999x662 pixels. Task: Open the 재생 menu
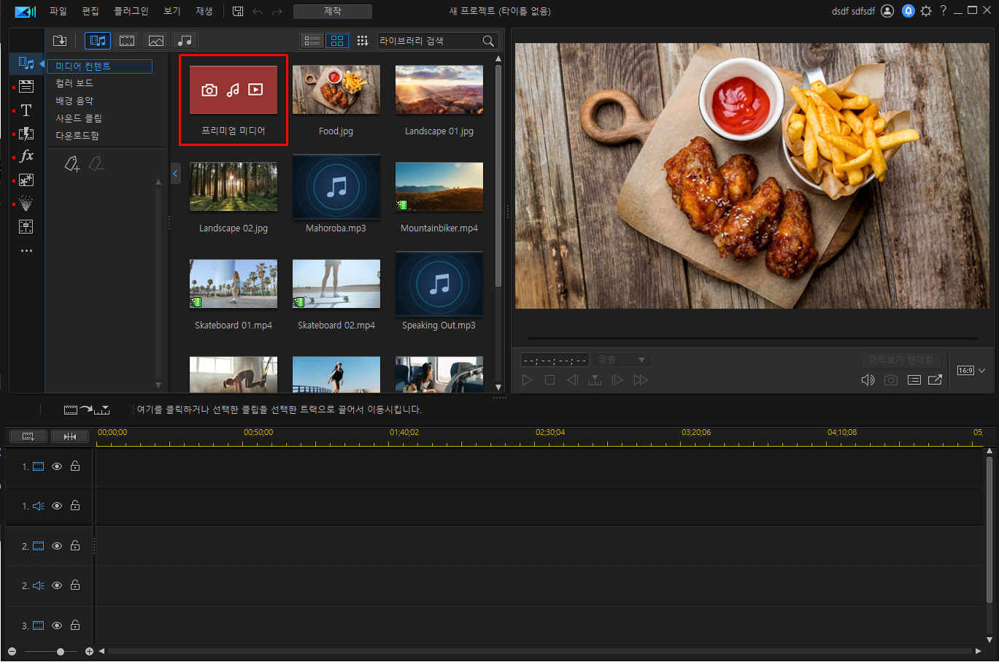point(204,11)
